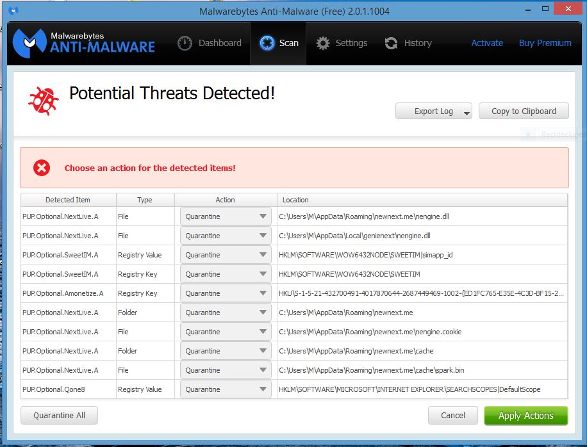
Task: Open the Dashboard tab
Action: click(210, 44)
